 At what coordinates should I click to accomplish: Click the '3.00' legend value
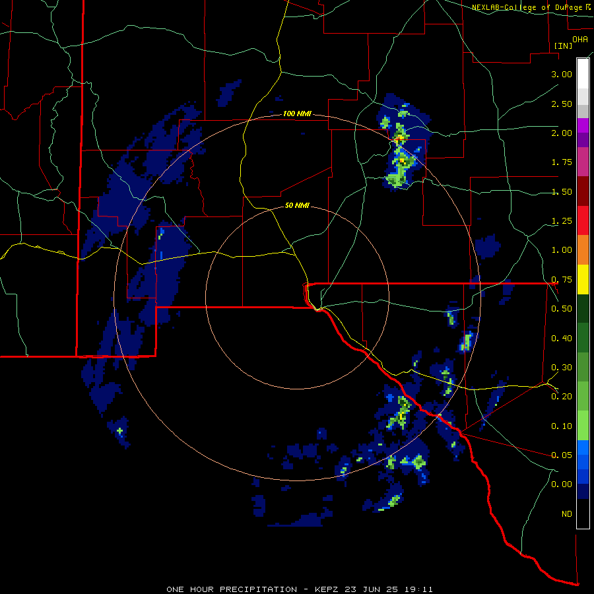coord(562,74)
